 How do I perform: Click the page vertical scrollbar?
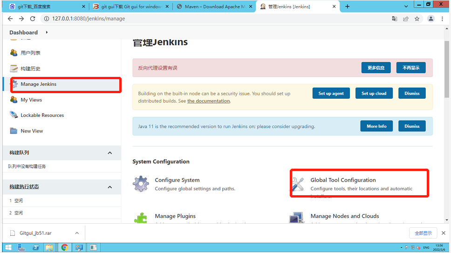[446, 69]
